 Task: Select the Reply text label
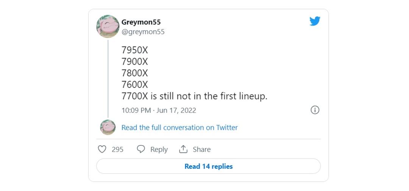coord(159,149)
